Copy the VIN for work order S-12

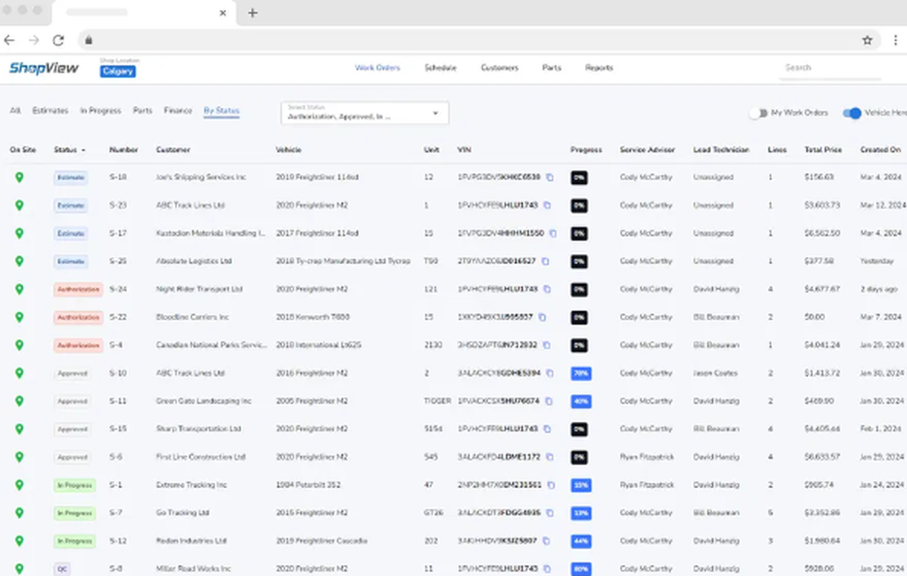[x=546, y=542]
